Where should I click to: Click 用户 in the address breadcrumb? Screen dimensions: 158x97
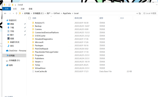pos(49,13)
